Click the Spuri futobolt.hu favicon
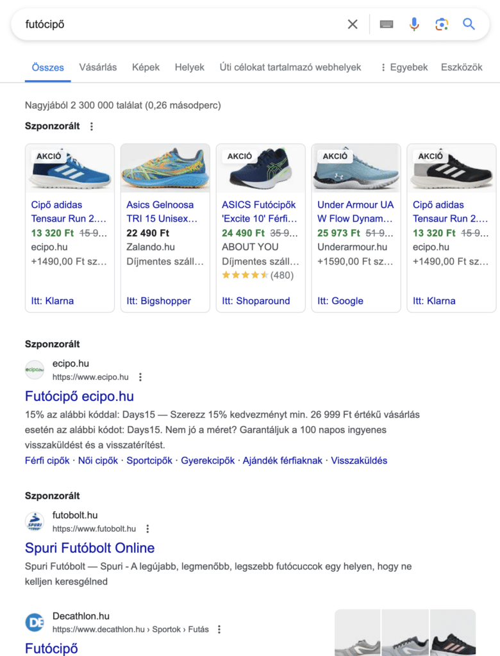Viewport: 500px width, 656px height. (35, 521)
